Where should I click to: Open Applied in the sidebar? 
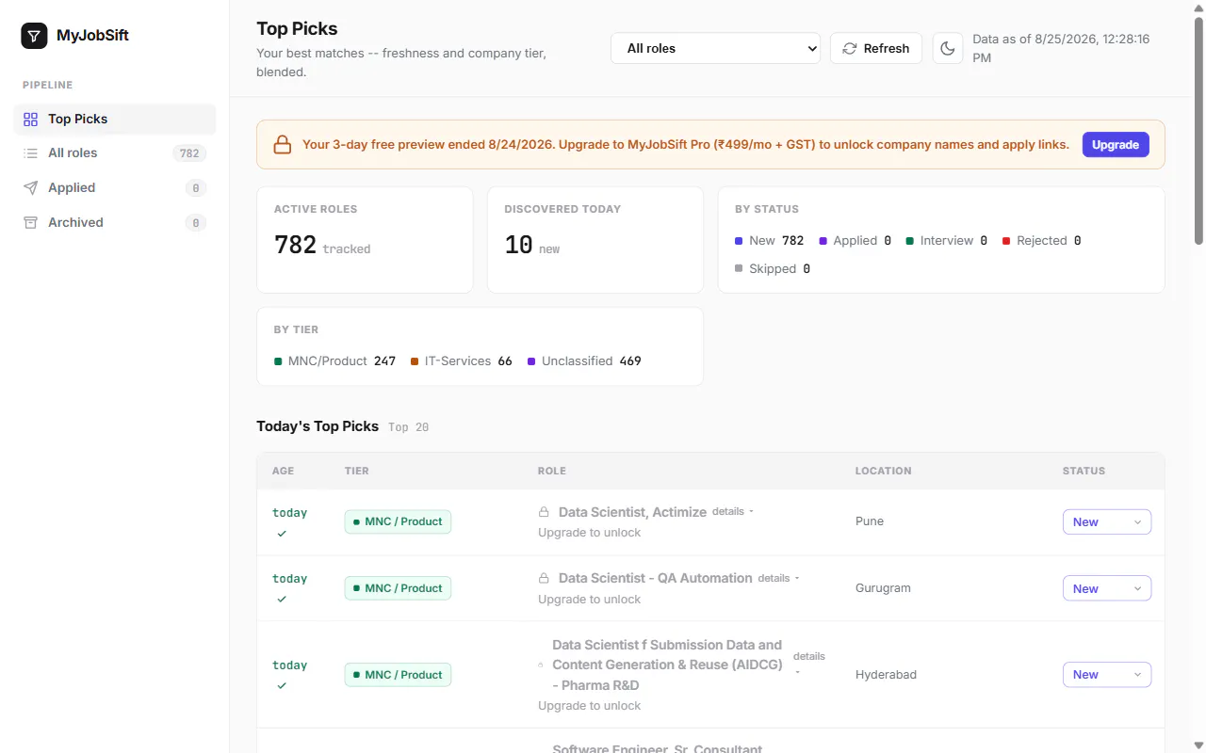pos(115,187)
